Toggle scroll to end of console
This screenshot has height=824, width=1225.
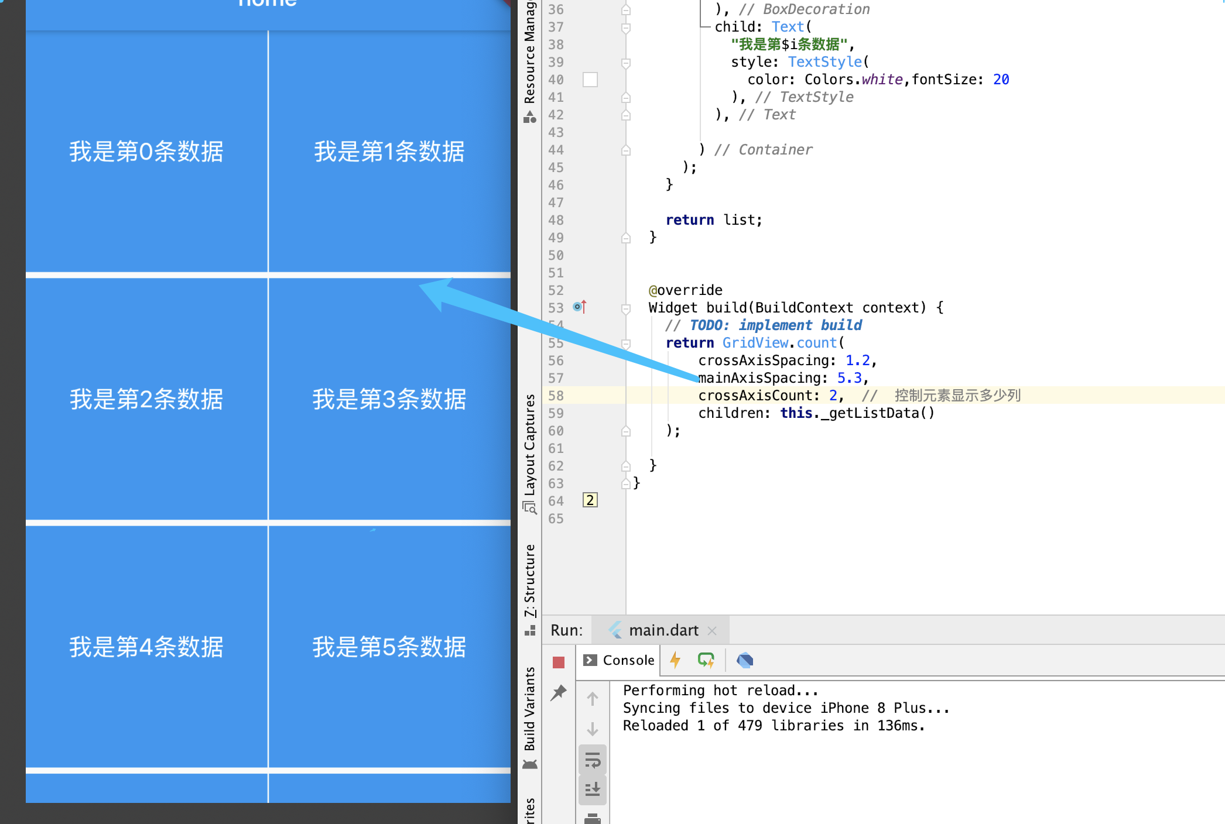(593, 789)
